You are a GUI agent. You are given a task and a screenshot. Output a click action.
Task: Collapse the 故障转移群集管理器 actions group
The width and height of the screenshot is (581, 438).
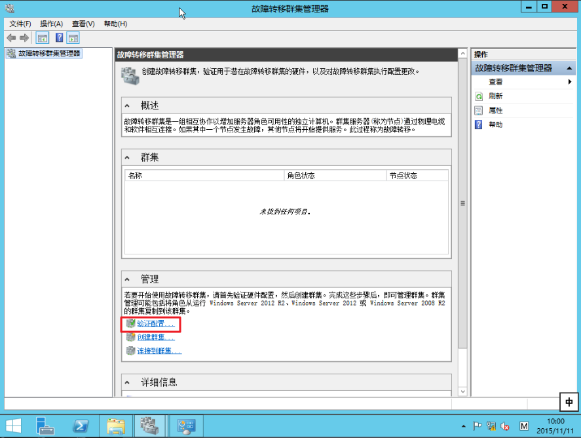tap(569, 68)
